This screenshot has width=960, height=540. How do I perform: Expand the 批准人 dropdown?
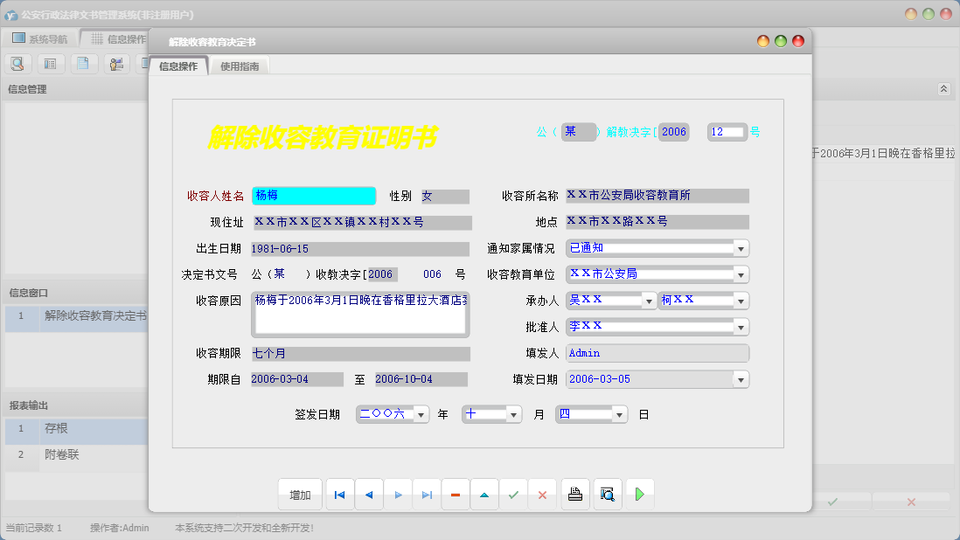[741, 327]
